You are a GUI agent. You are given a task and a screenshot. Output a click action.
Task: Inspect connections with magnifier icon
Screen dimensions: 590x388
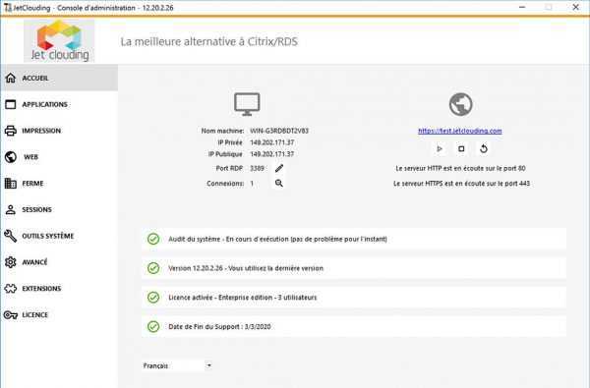279,183
